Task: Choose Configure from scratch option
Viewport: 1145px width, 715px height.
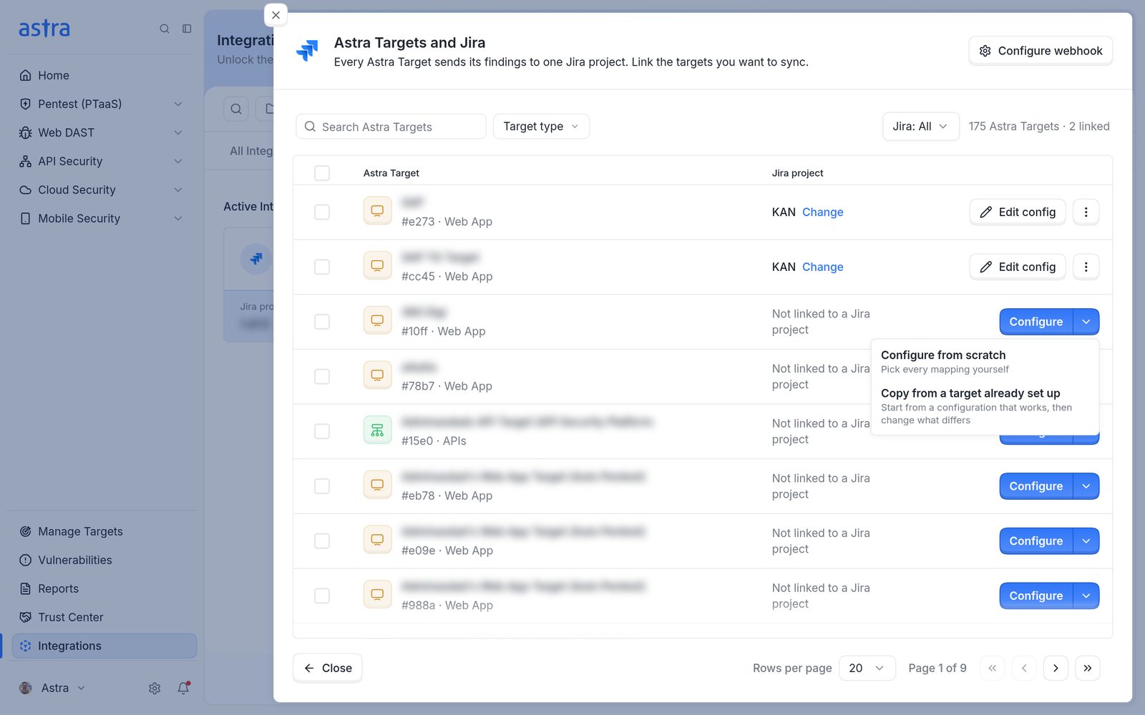Action: coord(985,361)
